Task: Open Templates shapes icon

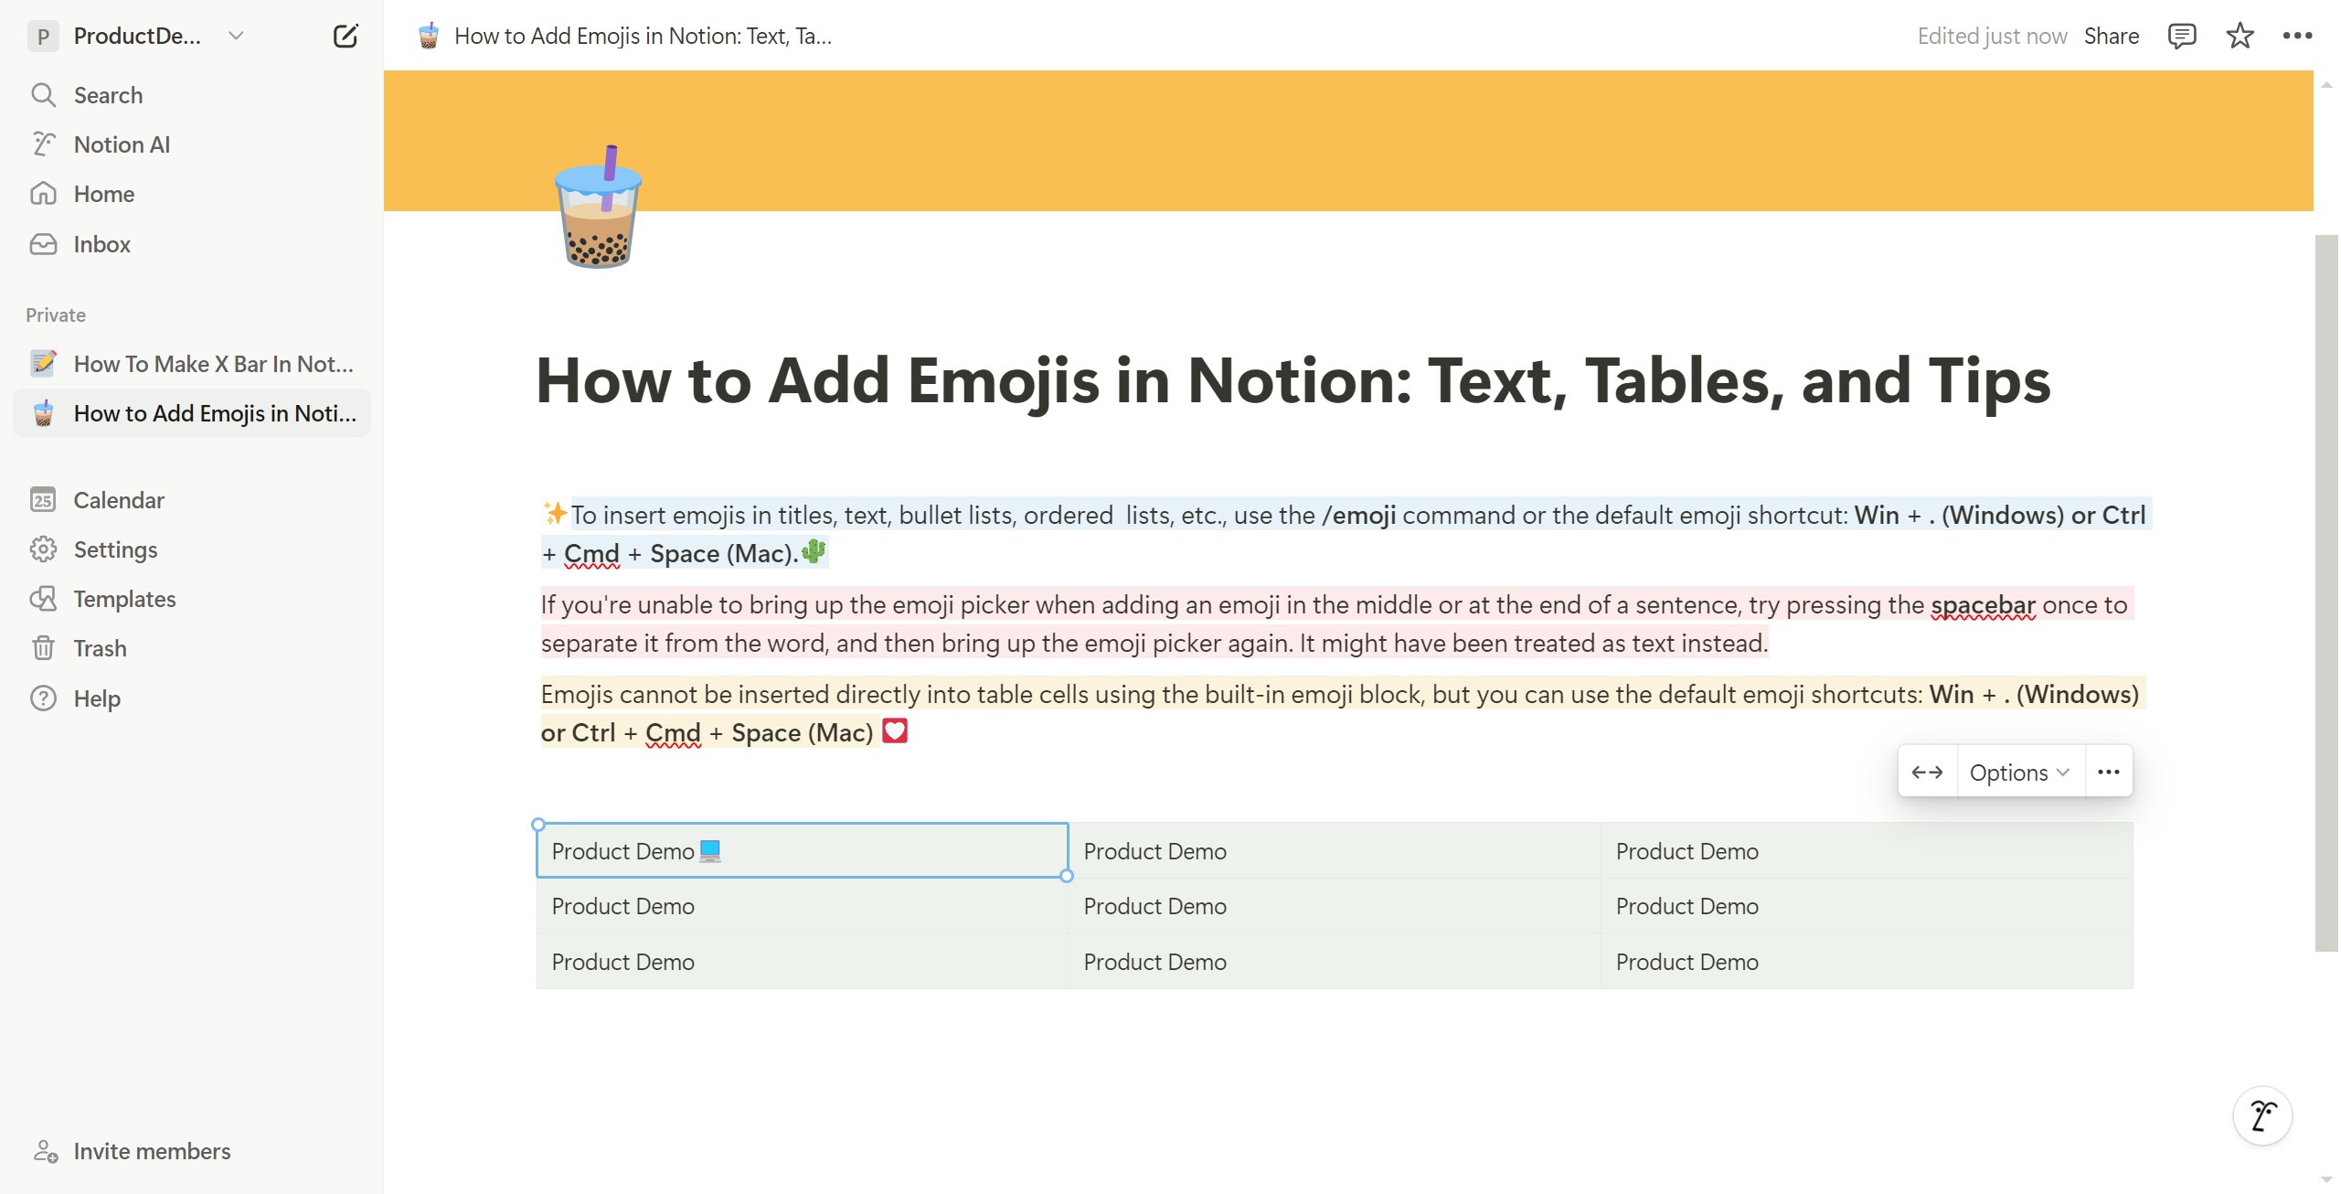Action: point(43,599)
